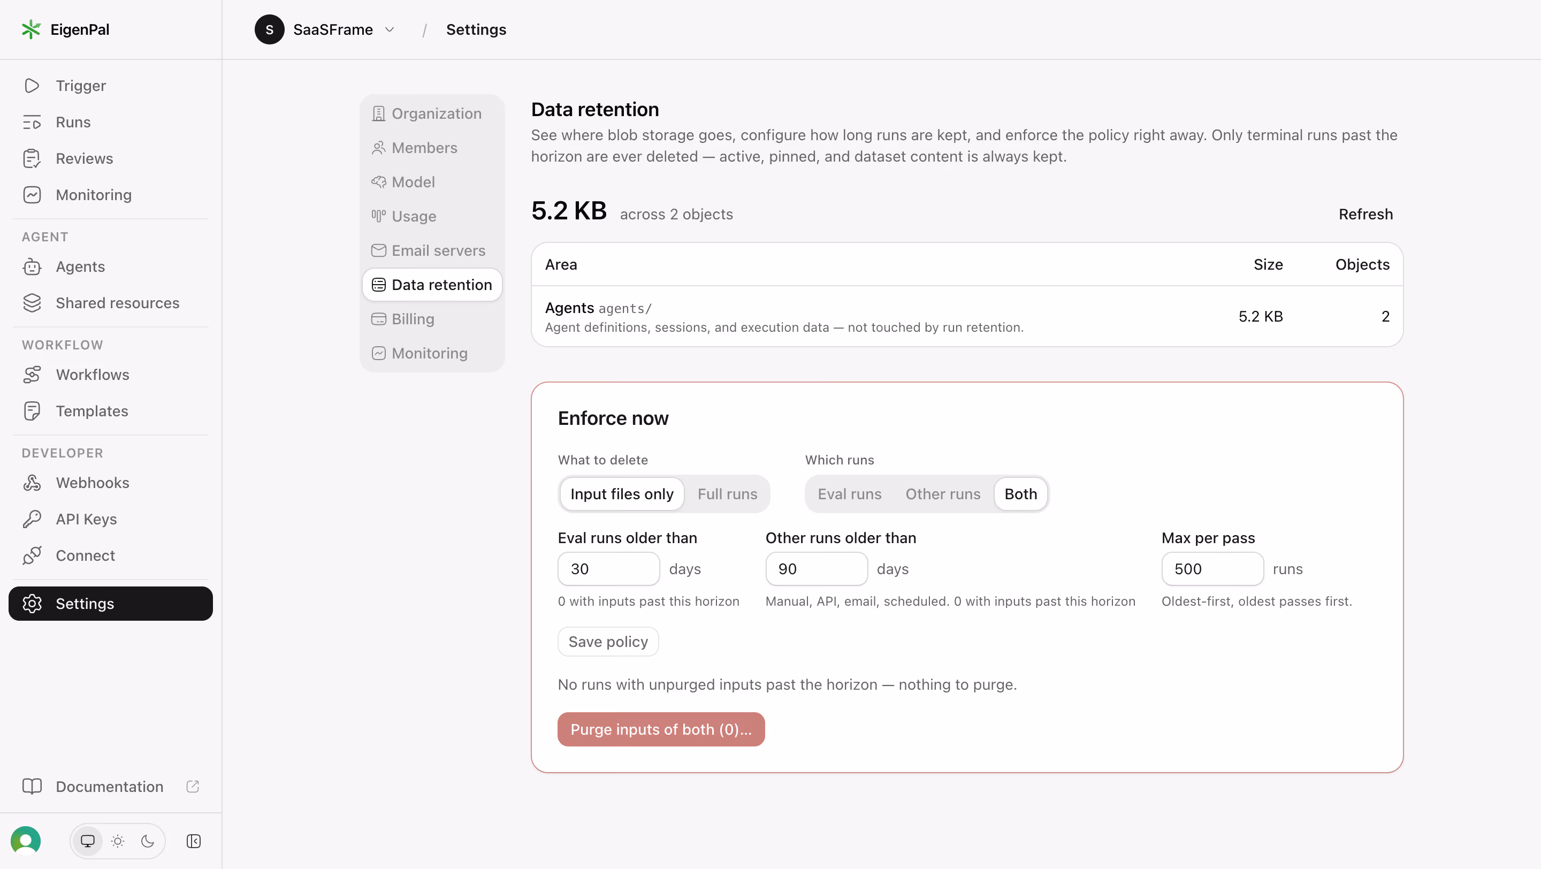Image resolution: width=1541 pixels, height=869 pixels.
Task: Open the Documentation external link
Action: point(111,787)
